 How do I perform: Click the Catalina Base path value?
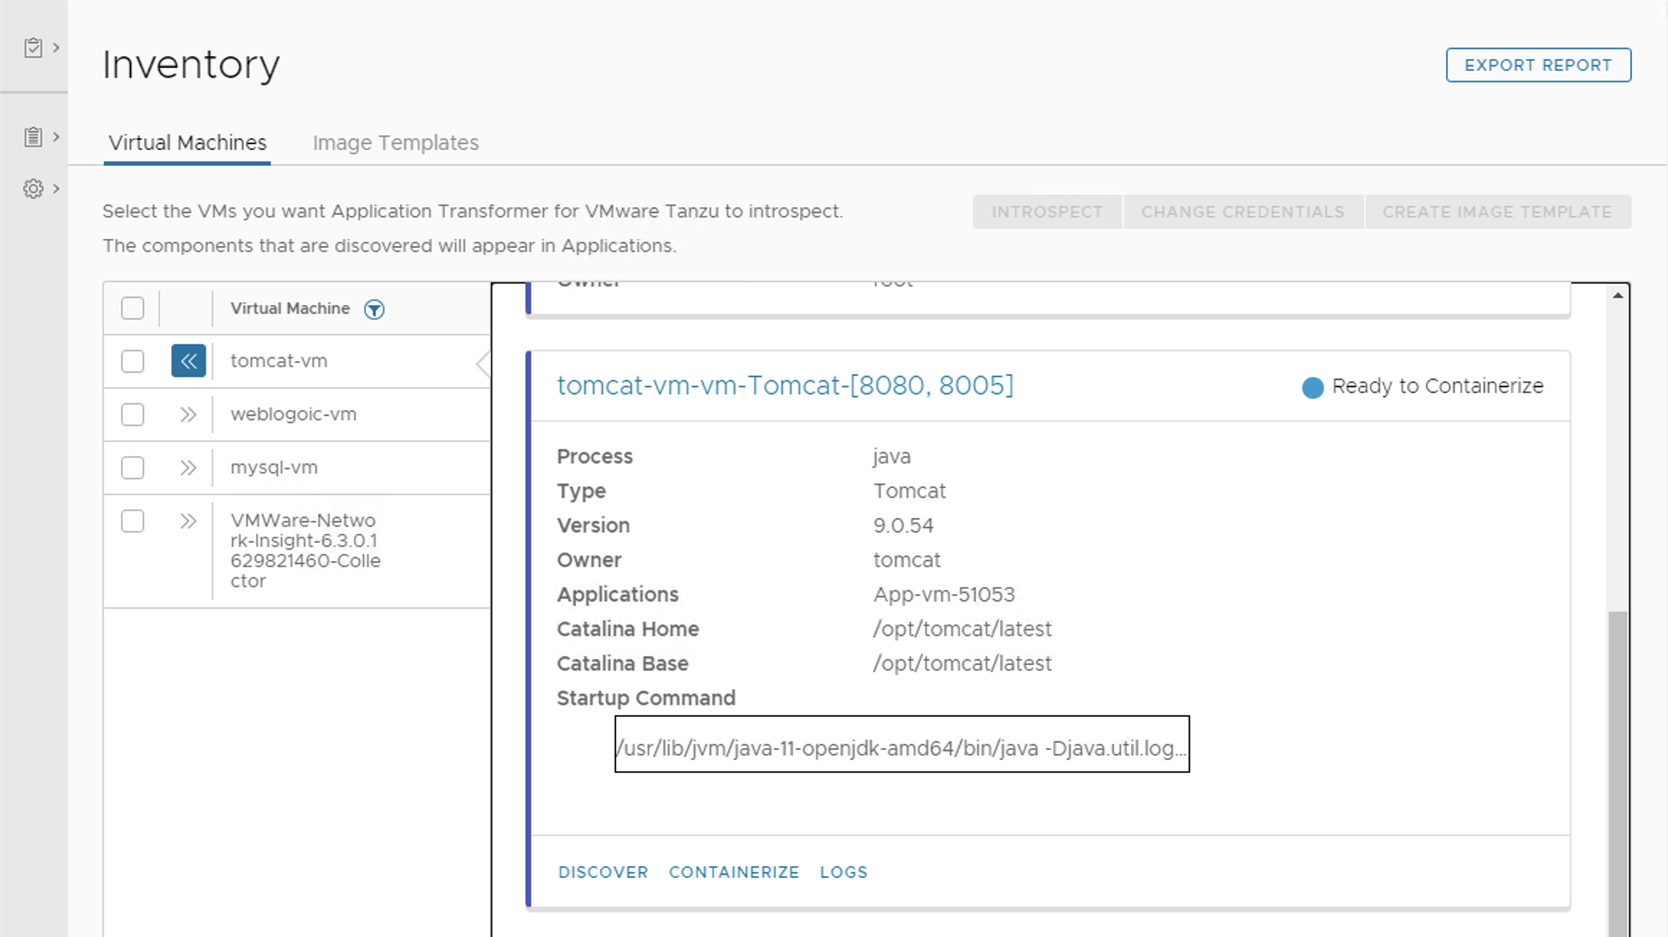tap(962, 664)
